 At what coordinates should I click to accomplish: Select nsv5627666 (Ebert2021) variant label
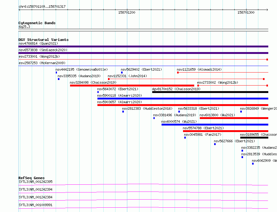click(234, 141)
